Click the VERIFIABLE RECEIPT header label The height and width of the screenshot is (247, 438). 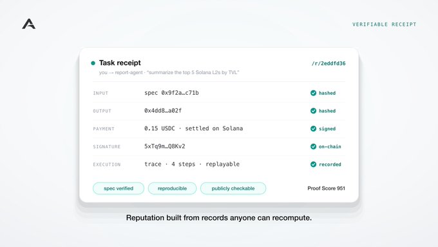[x=384, y=25]
